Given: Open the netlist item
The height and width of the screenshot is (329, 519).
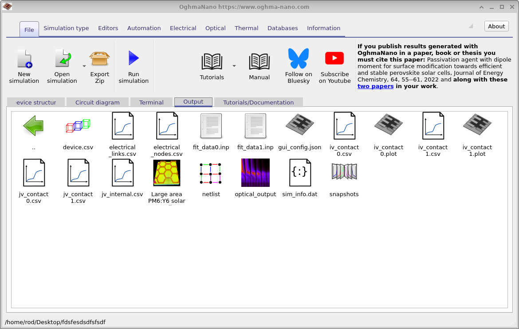Looking at the screenshot, I should pyautogui.click(x=211, y=173).
